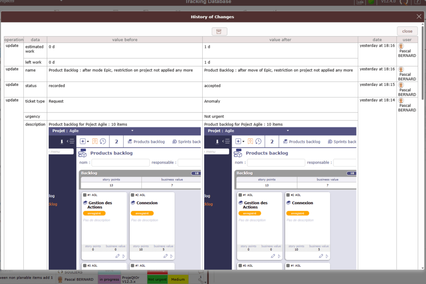426x284 pixels.
Task: Expand the plus new-item dropdown in value after screenshot
Action: point(240,142)
